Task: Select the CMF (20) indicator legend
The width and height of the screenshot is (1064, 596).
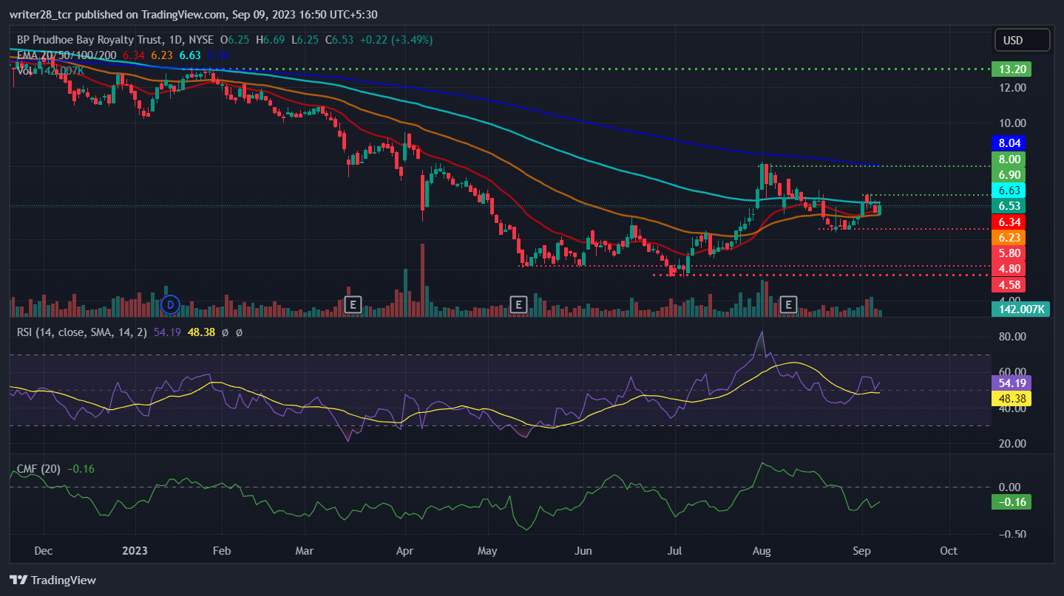Action: tap(39, 468)
